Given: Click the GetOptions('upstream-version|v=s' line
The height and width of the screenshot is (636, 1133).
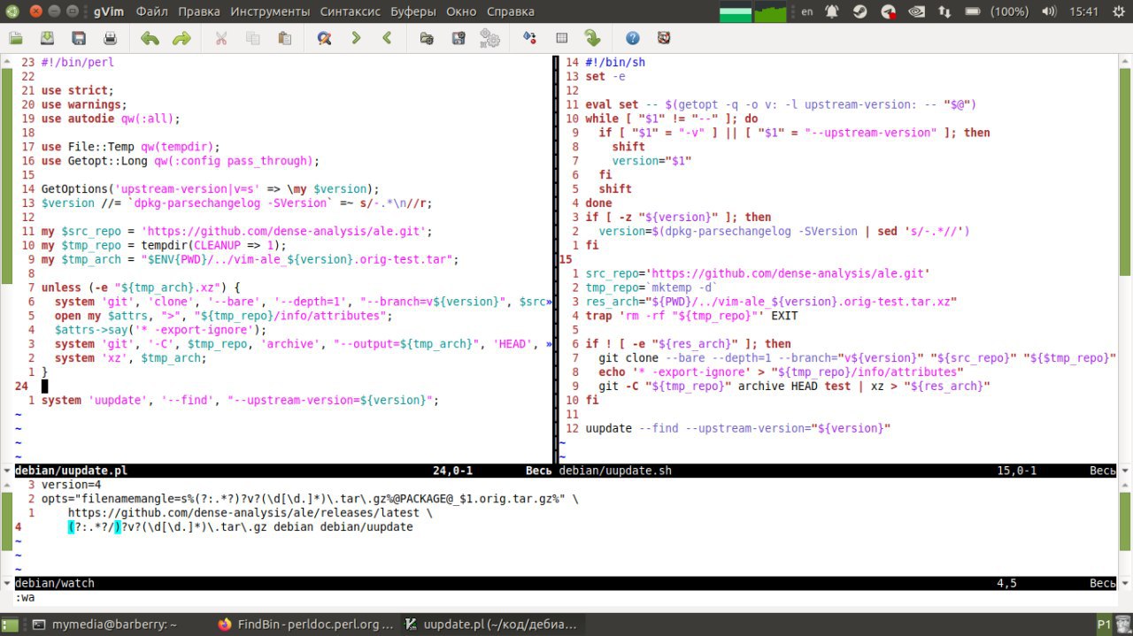Looking at the screenshot, I should click(x=210, y=189).
